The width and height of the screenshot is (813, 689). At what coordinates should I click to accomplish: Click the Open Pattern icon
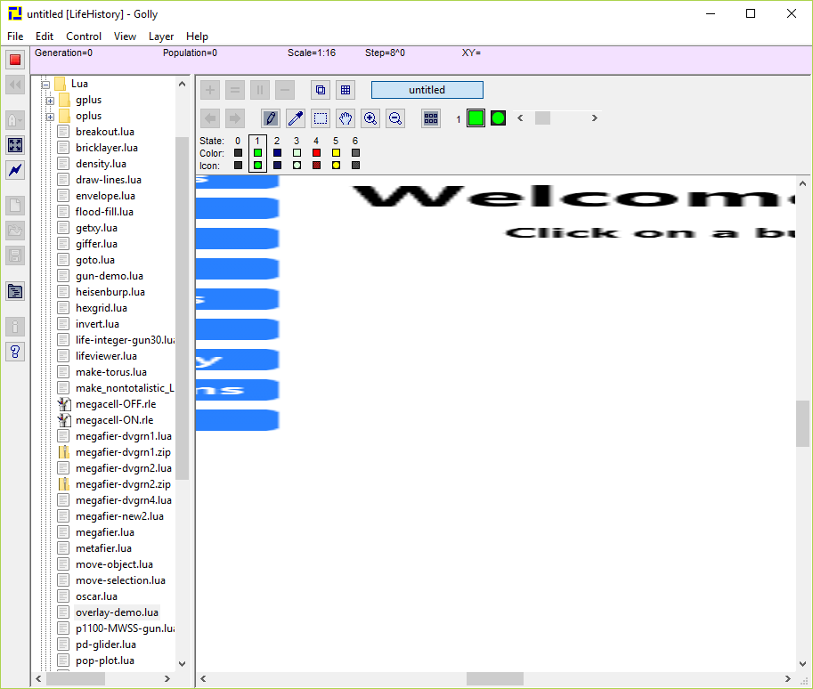click(x=15, y=231)
